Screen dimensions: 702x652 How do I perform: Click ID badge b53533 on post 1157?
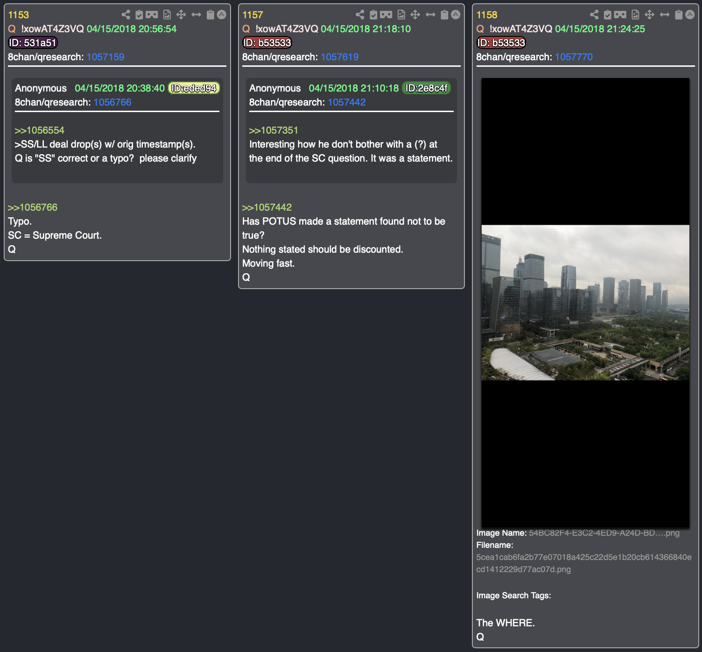267,43
